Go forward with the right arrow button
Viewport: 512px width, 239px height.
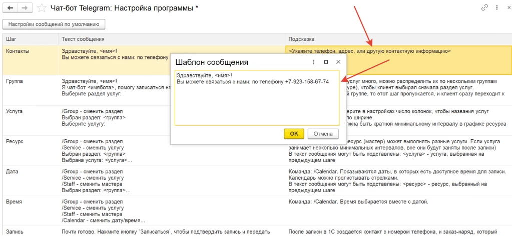point(26,8)
